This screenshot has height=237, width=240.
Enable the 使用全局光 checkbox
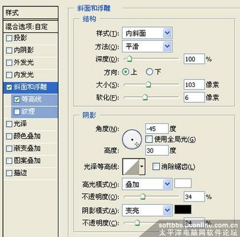149,139
